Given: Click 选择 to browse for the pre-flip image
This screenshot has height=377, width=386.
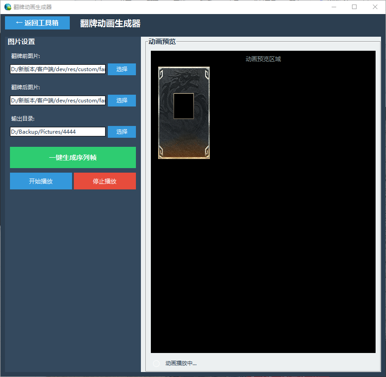Looking at the screenshot, I should pyautogui.click(x=121, y=69).
